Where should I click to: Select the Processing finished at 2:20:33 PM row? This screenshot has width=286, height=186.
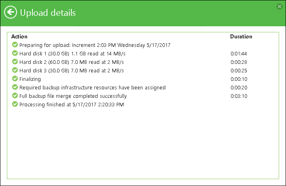(x=71, y=105)
